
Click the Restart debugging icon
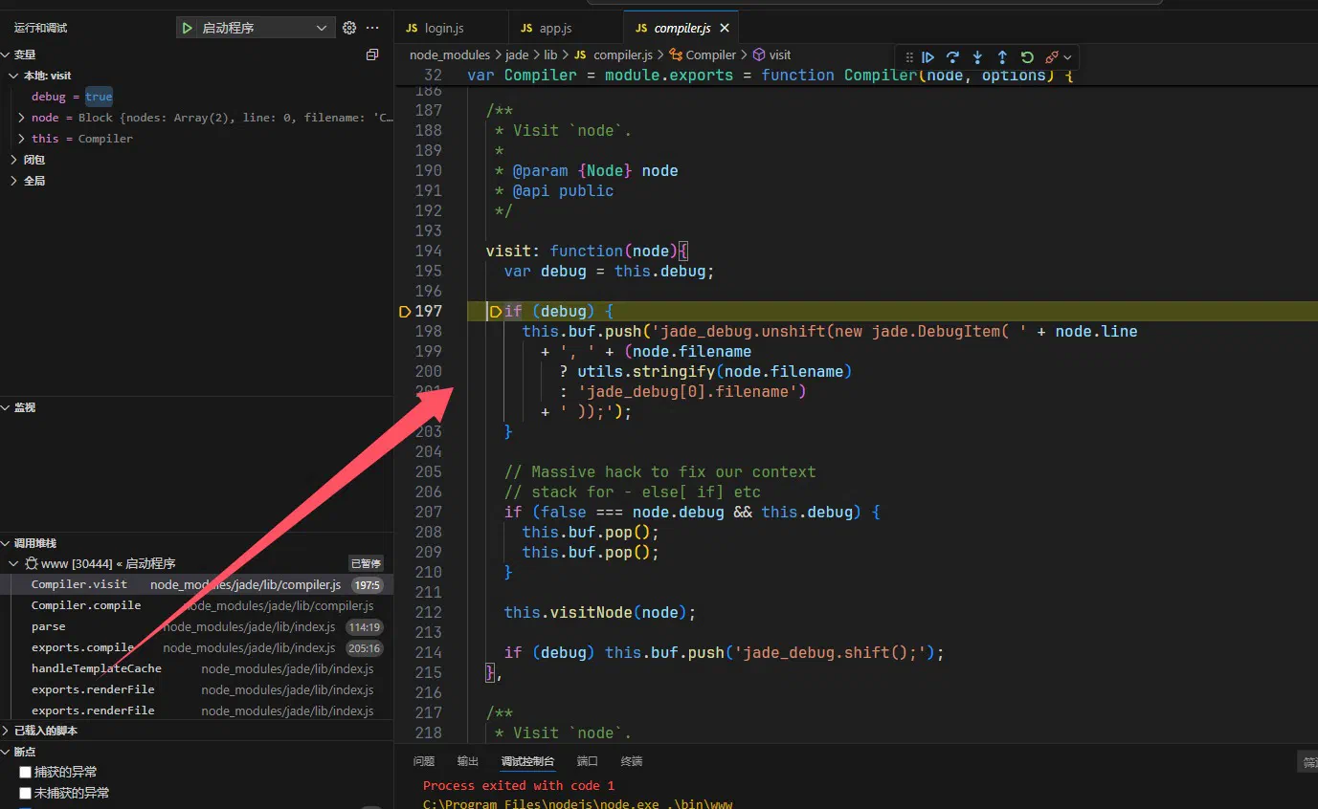[1027, 57]
